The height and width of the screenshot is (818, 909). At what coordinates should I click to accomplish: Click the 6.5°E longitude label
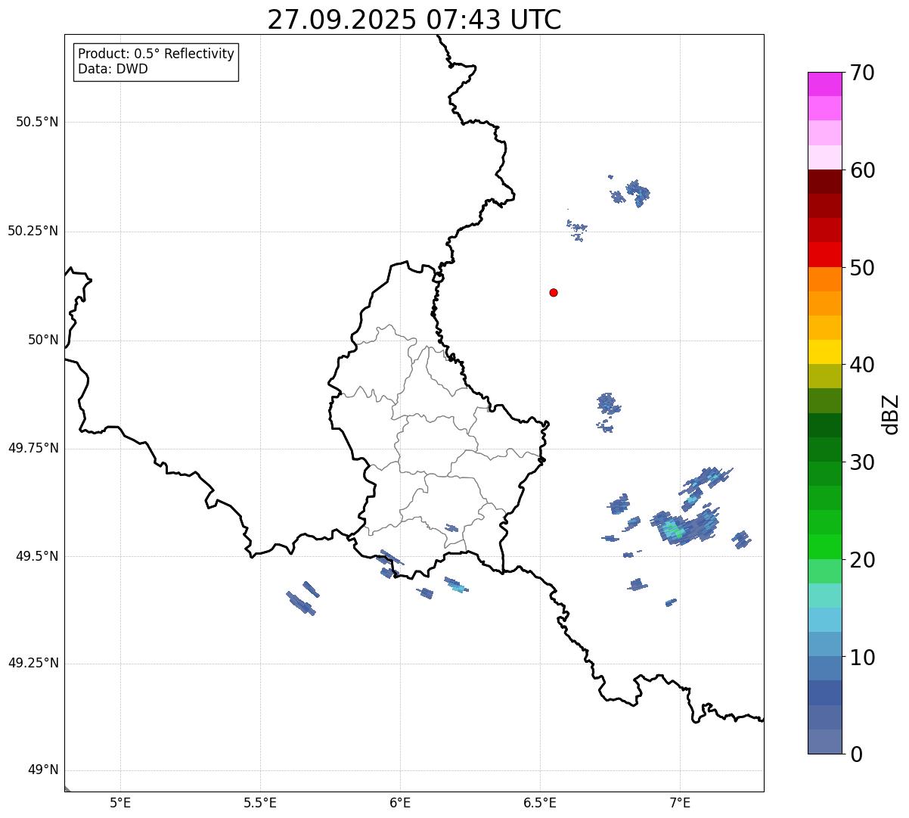click(540, 803)
